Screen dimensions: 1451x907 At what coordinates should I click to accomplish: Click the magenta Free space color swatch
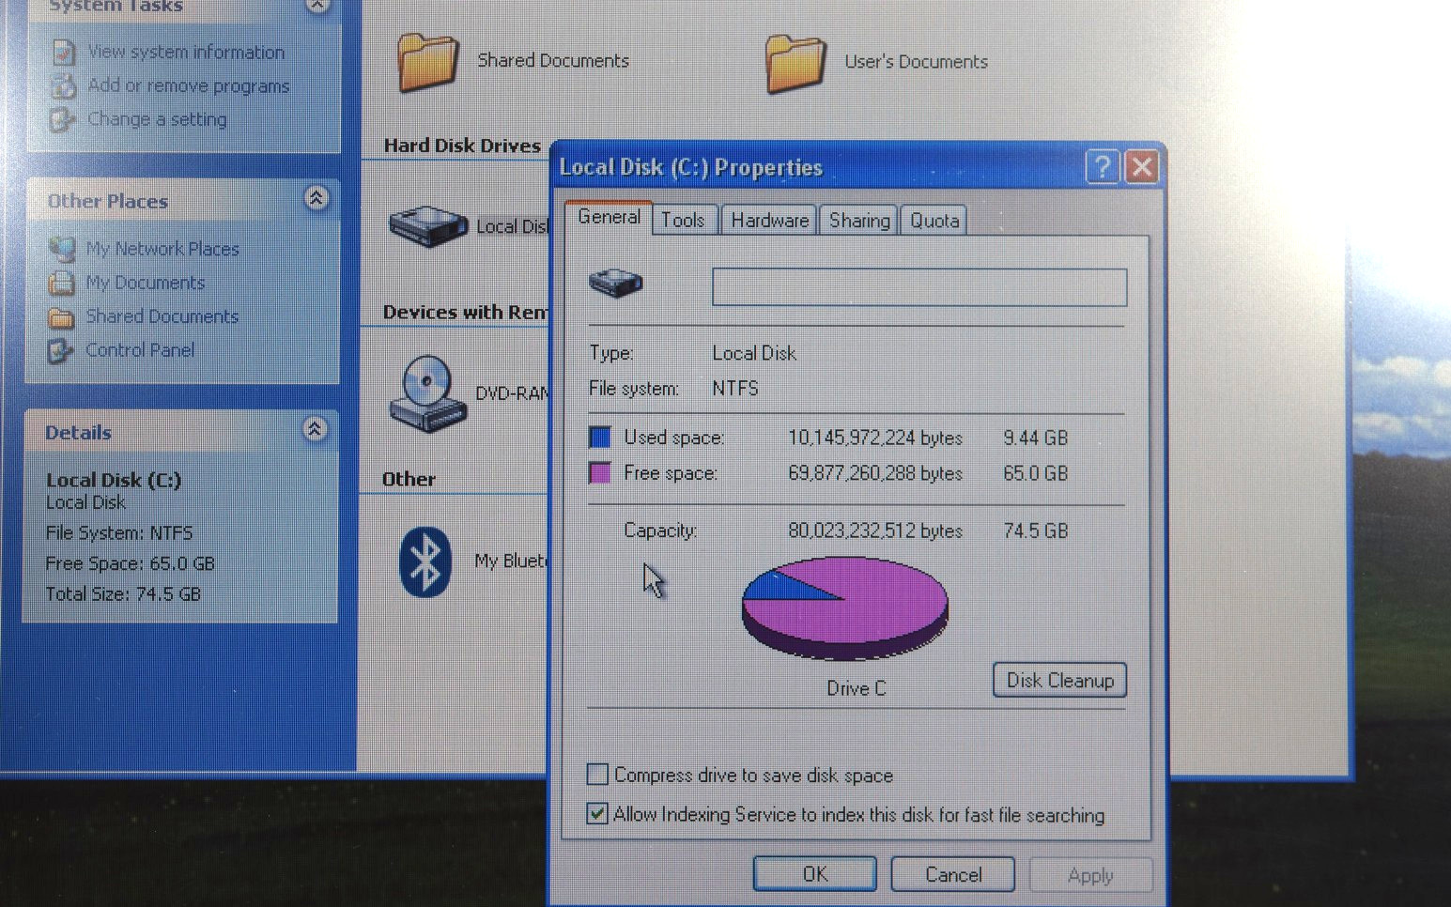600,472
